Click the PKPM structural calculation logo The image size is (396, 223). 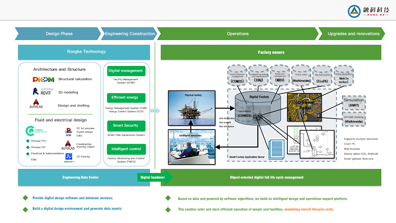click(x=43, y=79)
